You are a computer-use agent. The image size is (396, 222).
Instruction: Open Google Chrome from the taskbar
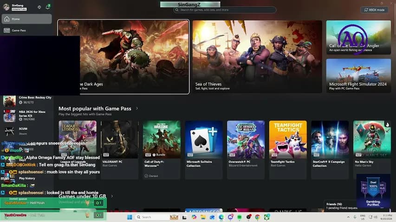pyautogui.click(x=258, y=217)
